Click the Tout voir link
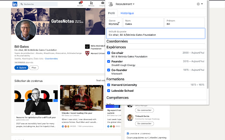Screen dimensions: 225x140 [x=101, y=80]
